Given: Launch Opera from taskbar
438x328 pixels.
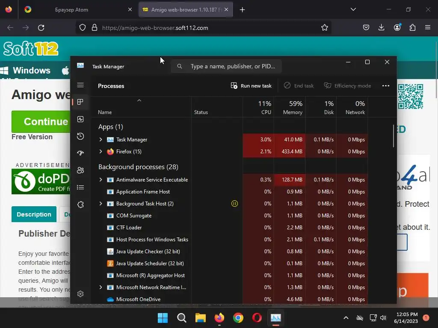Looking at the screenshot, I should [x=257, y=318].
